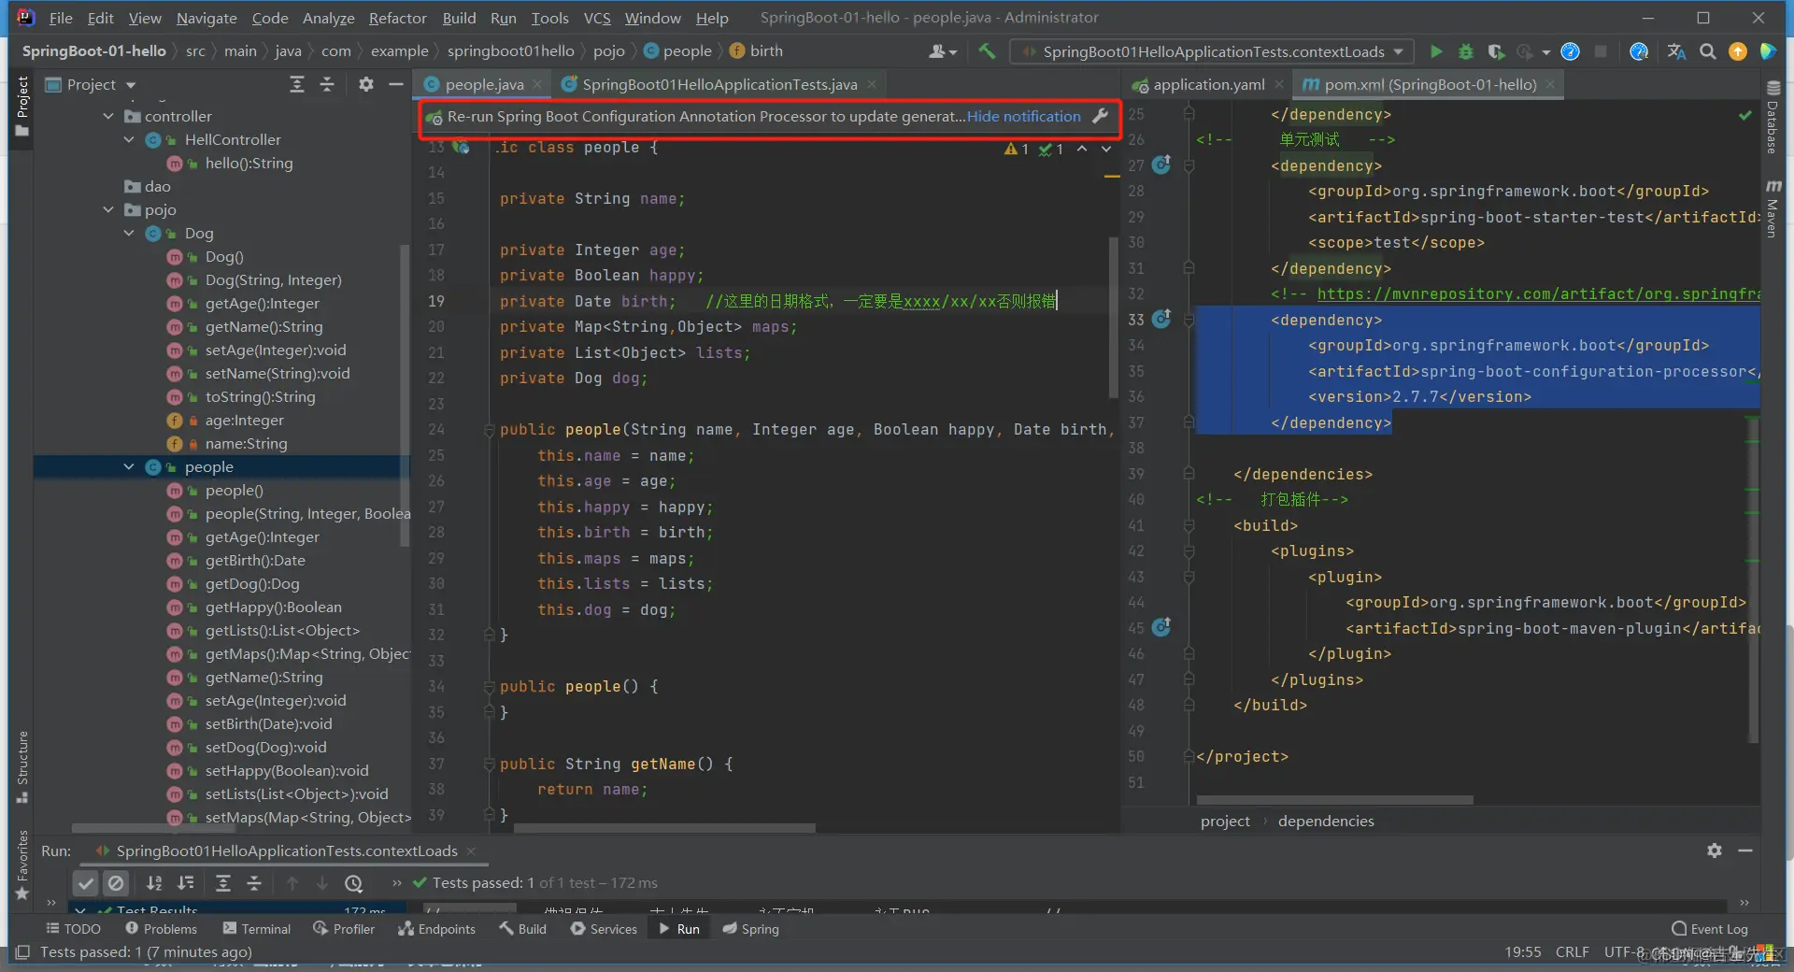Open Project panel gear options
Viewport: 1794px width, 972px height.
point(366,85)
